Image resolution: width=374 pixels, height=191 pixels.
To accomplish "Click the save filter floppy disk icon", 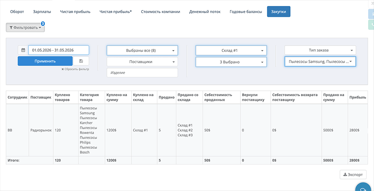I will (81, 61).
